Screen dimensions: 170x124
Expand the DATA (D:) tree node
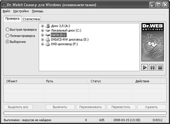[42, 35]
